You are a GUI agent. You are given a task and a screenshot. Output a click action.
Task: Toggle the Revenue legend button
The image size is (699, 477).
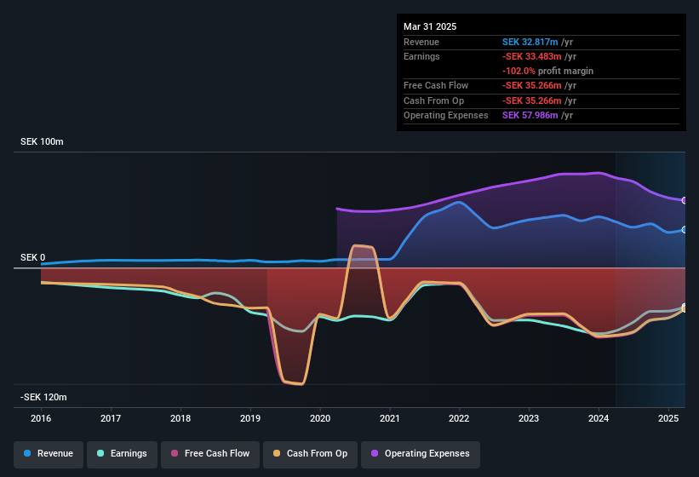49,454
